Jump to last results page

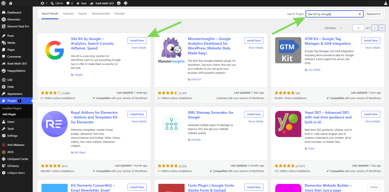(382, 28)
